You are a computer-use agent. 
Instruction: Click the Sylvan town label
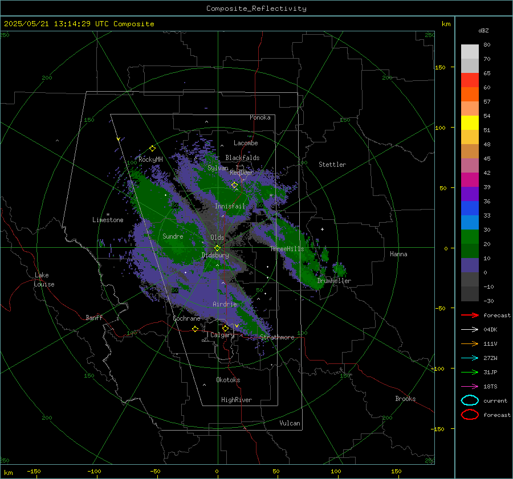click(218, 168)
